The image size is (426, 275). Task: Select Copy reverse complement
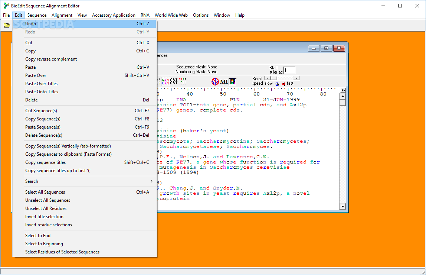[x=85, y=59]
